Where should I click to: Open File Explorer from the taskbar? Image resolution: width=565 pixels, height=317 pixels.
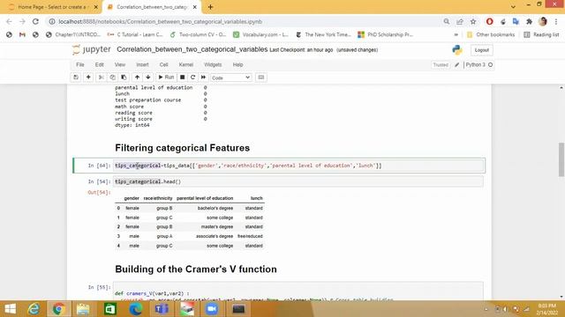coord(83,309)
